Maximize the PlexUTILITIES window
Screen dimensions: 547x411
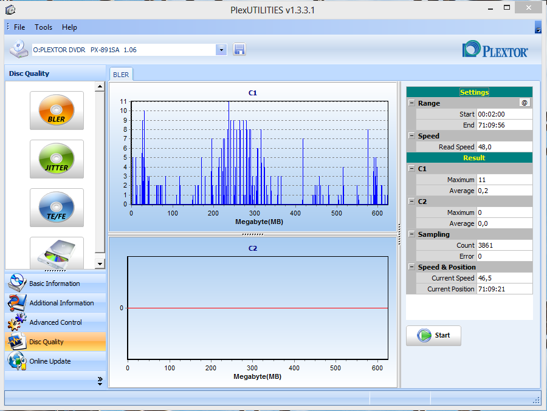click(x=507, y=8)
